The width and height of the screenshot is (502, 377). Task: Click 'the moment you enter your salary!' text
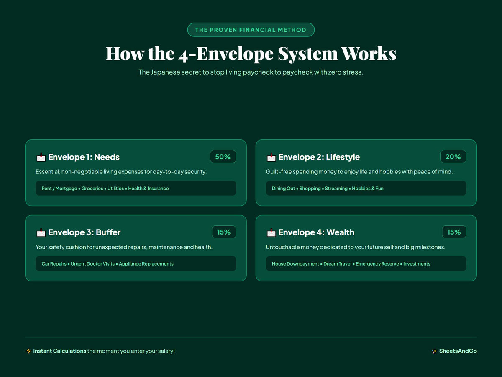tap(131, 351)
